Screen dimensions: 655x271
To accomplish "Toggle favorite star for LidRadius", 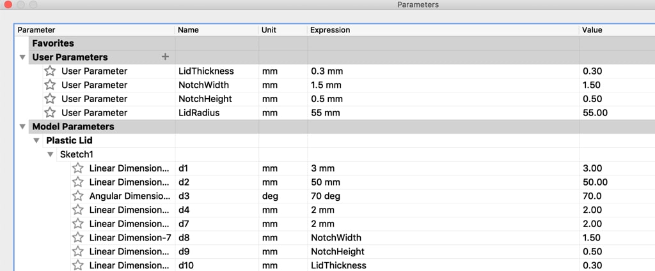I will (x=50, y=112).
